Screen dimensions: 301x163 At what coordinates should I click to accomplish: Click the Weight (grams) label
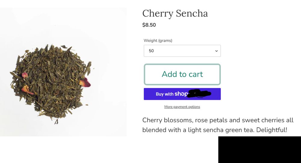(x=158, y=40)
